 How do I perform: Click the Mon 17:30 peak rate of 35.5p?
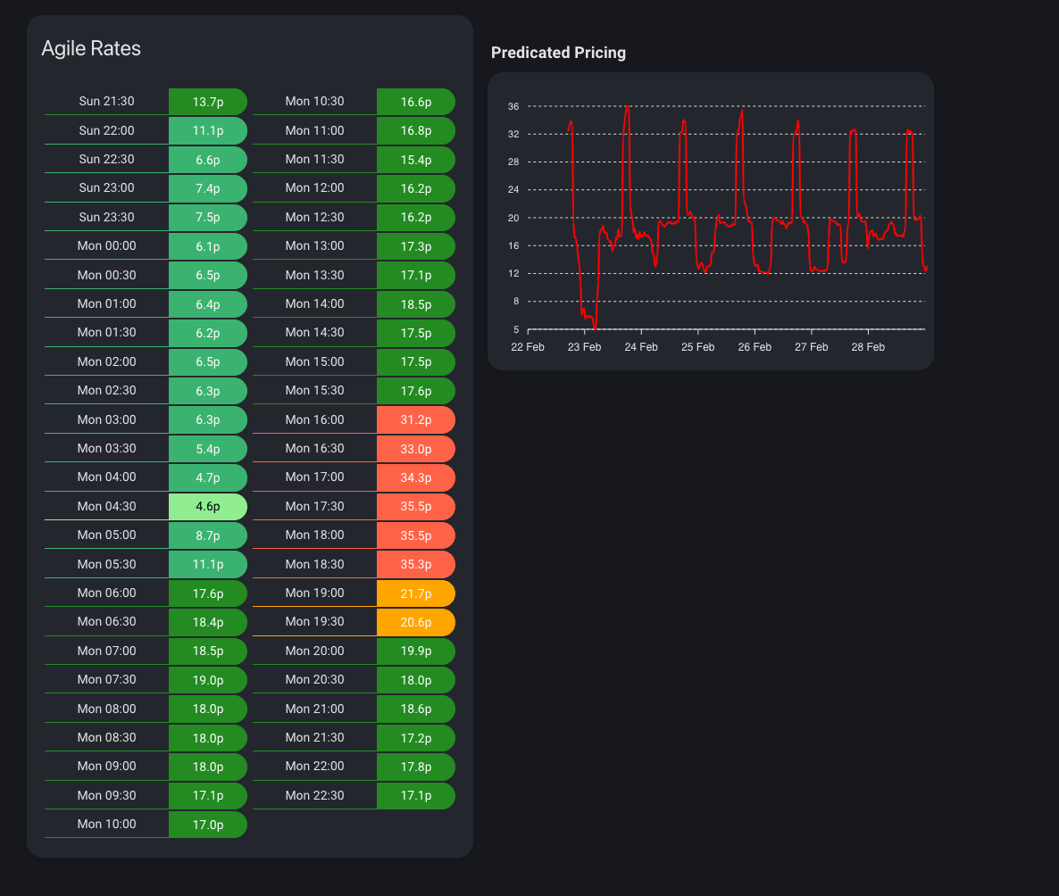pos(415,506)
